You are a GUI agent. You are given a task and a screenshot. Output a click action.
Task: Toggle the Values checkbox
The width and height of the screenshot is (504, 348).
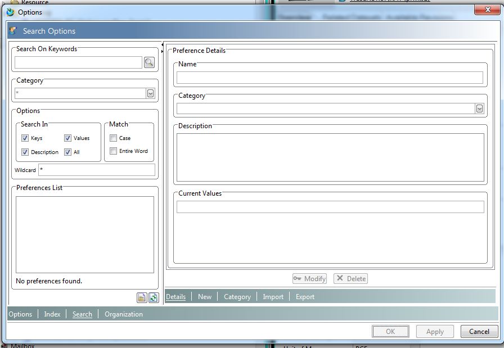click(x=67, y=138)
